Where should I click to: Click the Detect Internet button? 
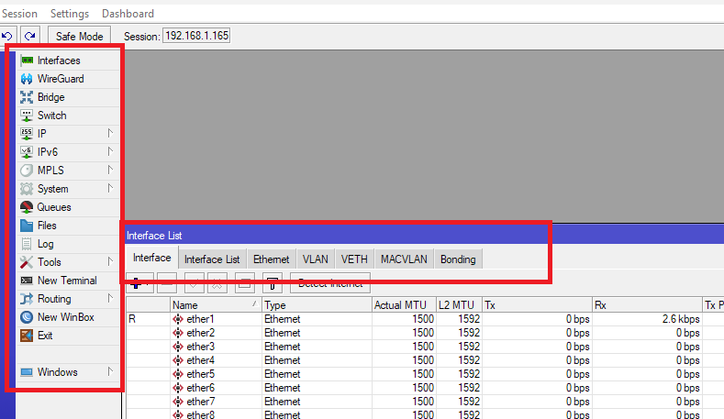click(x=330, y=283)
